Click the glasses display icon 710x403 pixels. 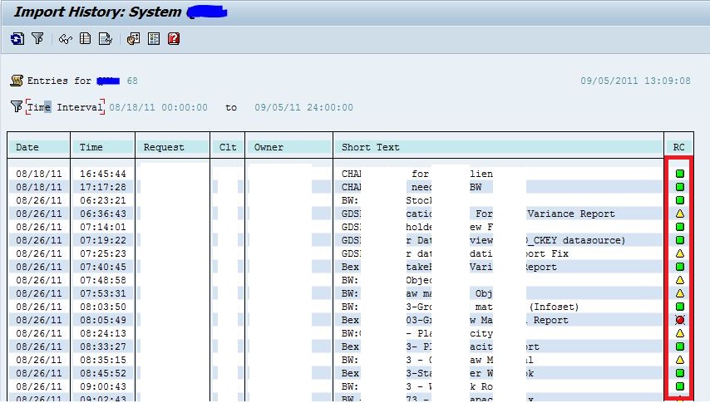65,39
